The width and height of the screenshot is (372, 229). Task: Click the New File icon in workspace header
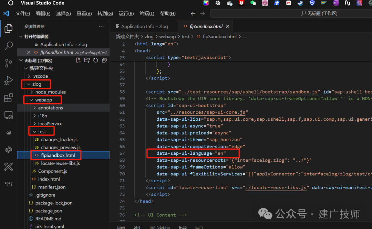(78, 61)
